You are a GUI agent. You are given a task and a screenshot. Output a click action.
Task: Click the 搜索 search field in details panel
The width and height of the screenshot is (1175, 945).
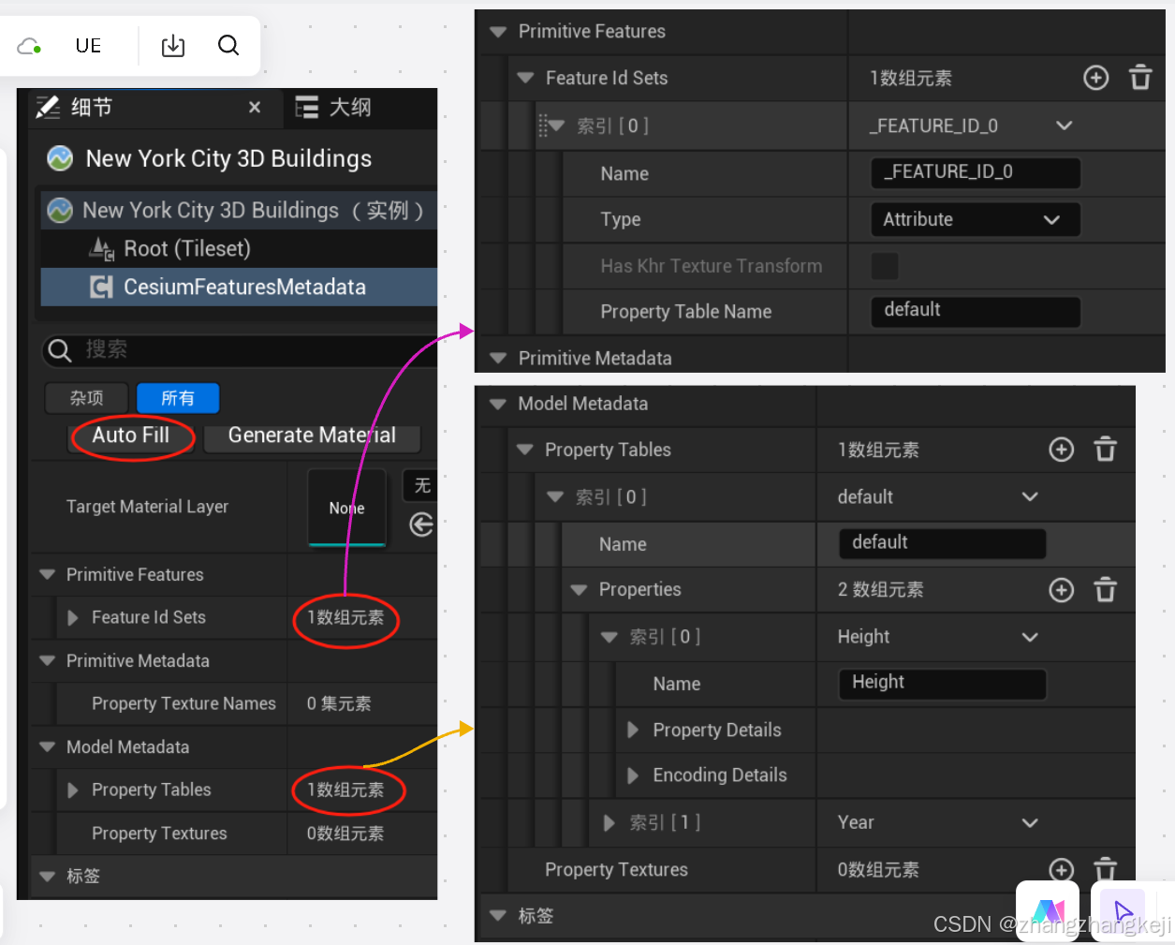tap(239, 349)
